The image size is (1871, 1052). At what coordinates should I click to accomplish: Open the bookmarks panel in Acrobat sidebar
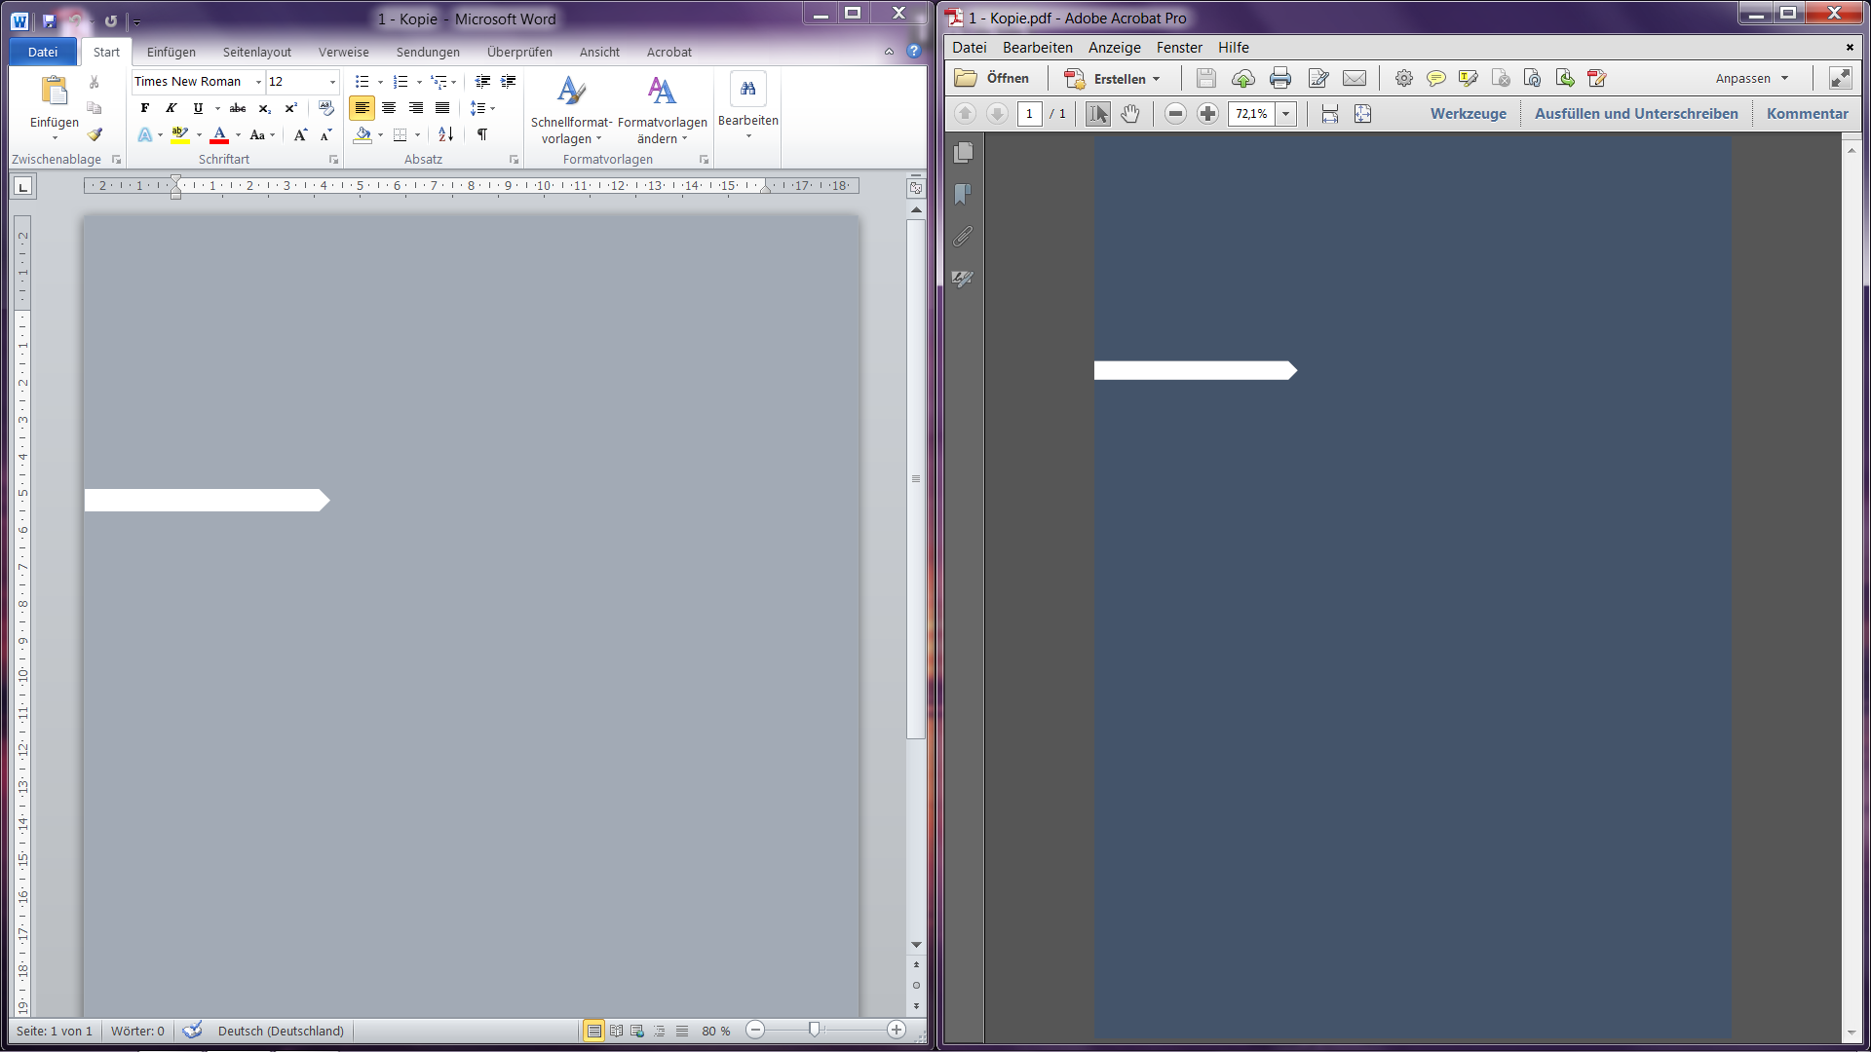[964, 195]
